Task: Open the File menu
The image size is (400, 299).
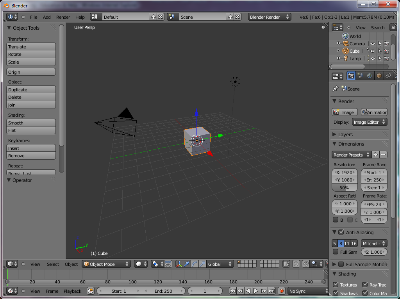Action: coord(34,17)
